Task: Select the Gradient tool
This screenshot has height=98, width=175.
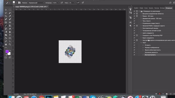Action: click(x=6, y=32)
